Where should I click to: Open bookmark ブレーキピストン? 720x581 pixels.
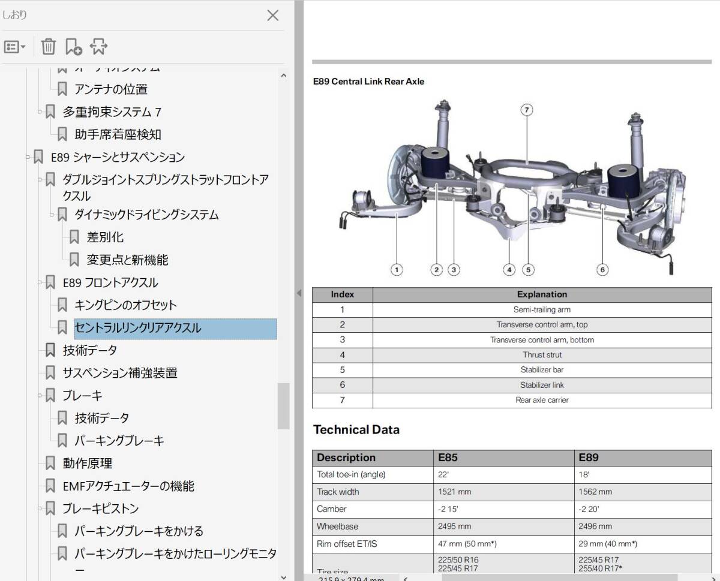pos(101,508)
